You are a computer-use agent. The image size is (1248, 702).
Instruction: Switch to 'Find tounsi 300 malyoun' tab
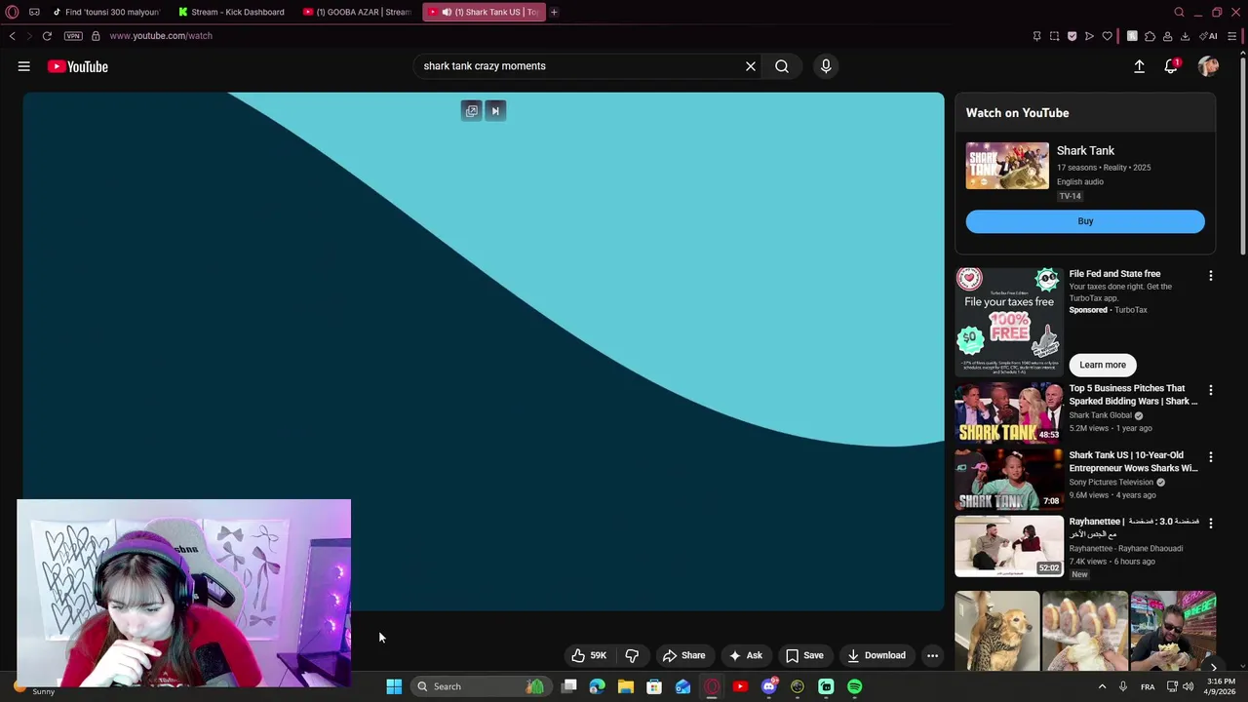point(105,12)
